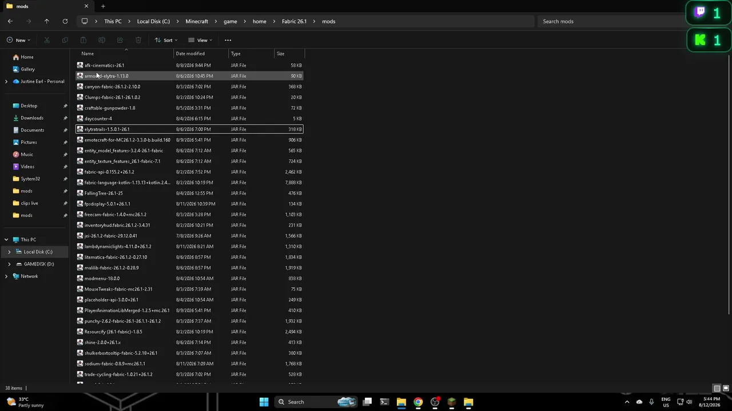732x411 pixels.
Task: Select craftable-gunpowder-1.8 file
Action: [x=189, y=108]
